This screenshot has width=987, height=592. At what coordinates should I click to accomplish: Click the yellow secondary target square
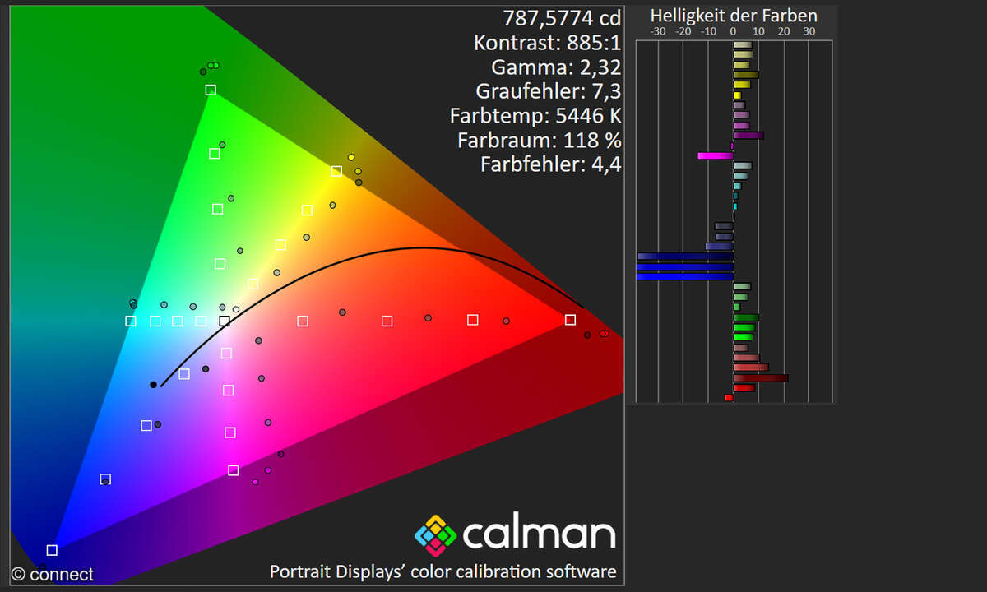336,171
